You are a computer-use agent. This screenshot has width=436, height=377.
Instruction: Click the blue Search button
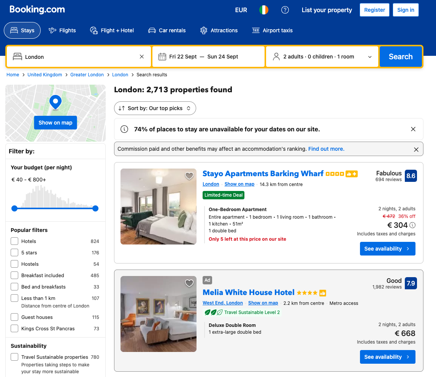pos(401,57)
